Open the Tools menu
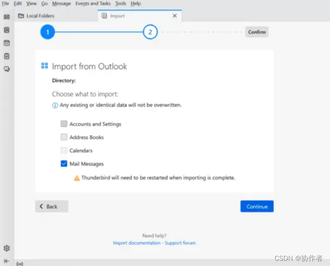 pyautogui.click(x=121, y=3)
